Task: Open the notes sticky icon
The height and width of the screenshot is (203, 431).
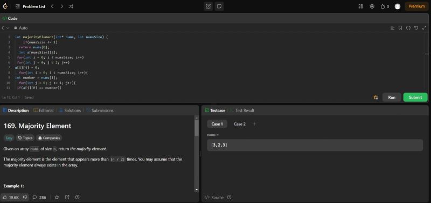Action: pos(219,6)
